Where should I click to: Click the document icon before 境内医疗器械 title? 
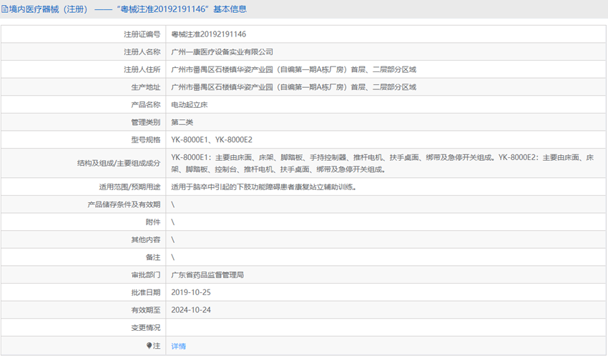(5, 9)
